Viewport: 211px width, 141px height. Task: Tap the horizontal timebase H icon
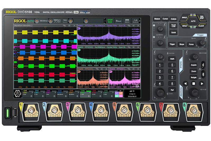pos(37,21)
